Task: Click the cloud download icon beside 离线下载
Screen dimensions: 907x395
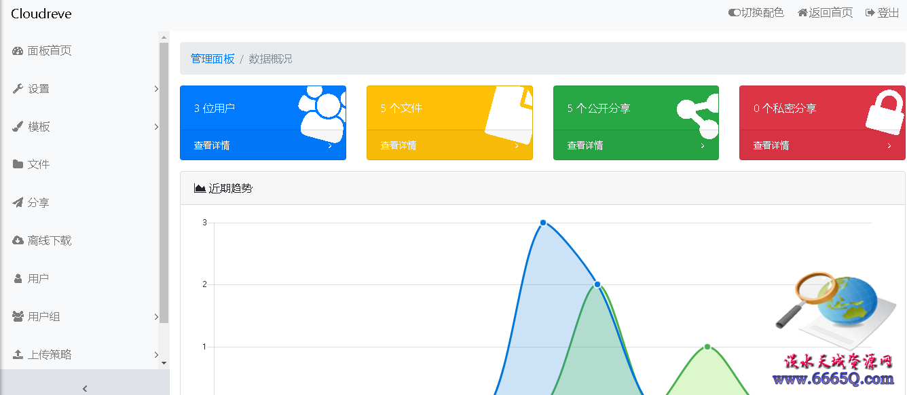Action: pos(18,240)
